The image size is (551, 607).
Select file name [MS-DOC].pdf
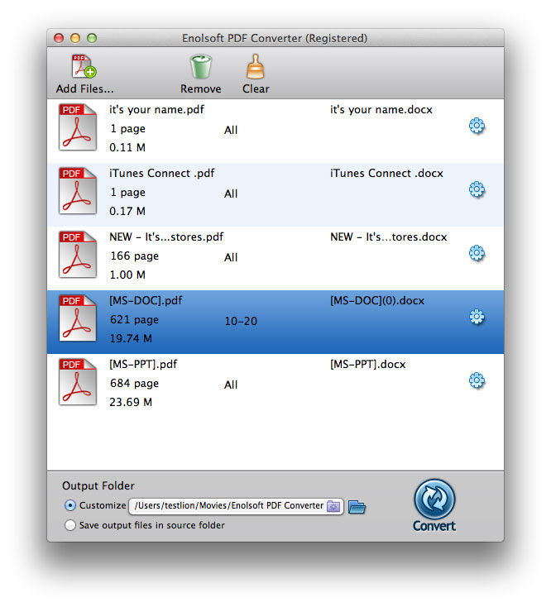coord(146,301)
